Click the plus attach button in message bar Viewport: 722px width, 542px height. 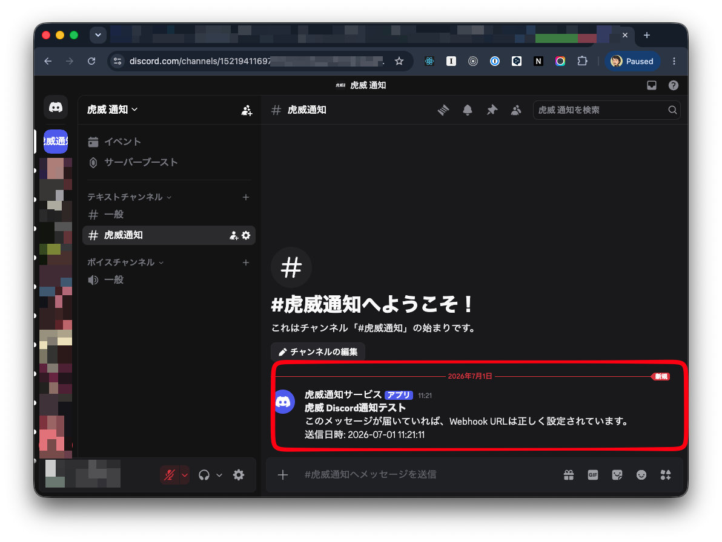pyautogui.click(x=283, y=475)
